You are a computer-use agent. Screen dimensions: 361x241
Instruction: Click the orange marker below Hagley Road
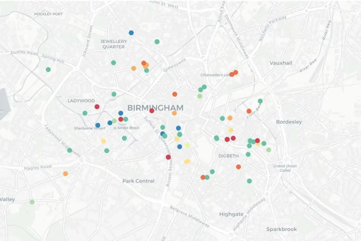pos(65,174)
